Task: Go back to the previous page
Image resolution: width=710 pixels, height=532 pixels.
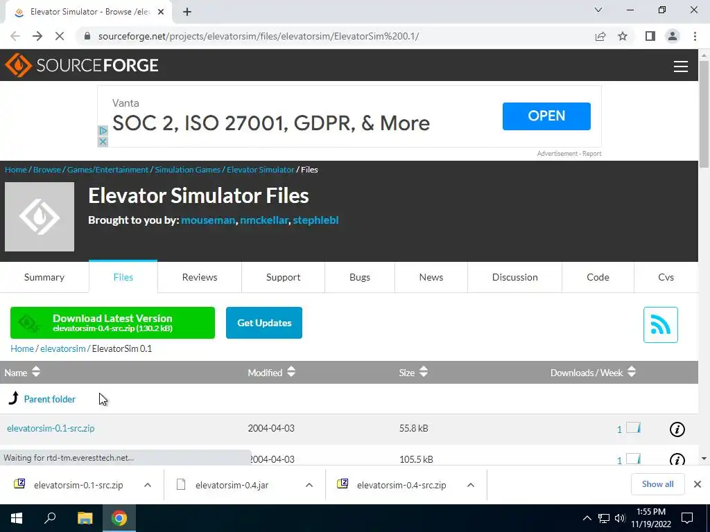Action: [15, 36]
